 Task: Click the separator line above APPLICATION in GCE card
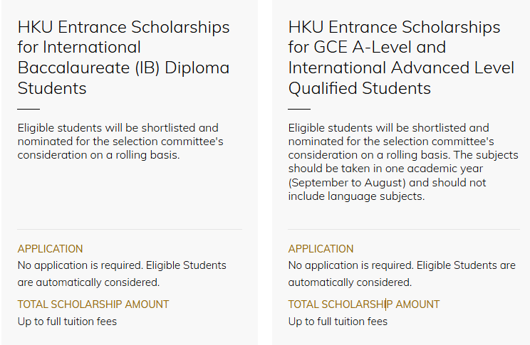(x=400, y=230)
